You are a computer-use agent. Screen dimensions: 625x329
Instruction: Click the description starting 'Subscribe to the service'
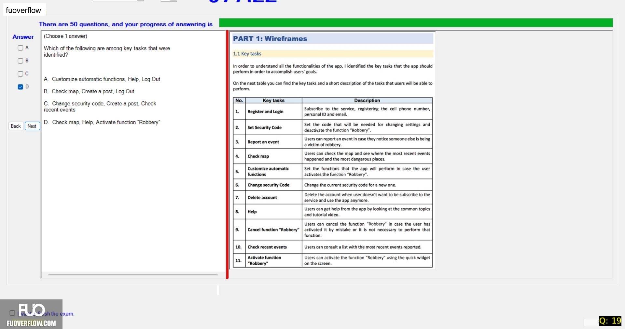(x=367, y=112)
